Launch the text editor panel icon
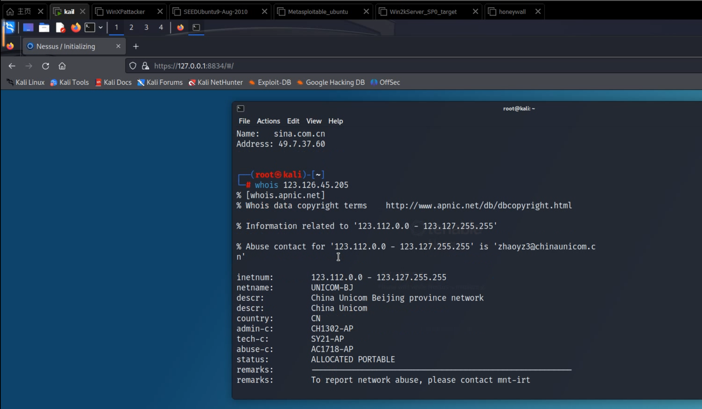 (60, 27)
